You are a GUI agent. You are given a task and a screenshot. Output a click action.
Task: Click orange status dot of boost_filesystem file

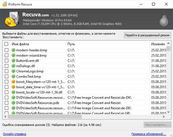coord(13,82)
